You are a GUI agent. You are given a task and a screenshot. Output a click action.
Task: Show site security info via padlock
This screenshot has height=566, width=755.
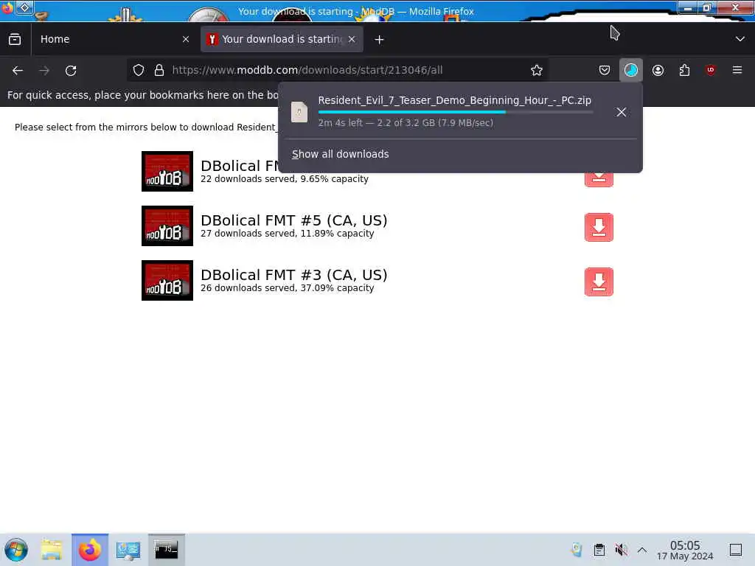click(159, 70)
